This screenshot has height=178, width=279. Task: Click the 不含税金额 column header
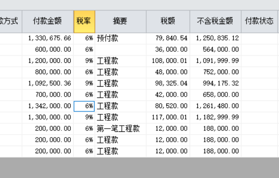(x=215, y=21)
